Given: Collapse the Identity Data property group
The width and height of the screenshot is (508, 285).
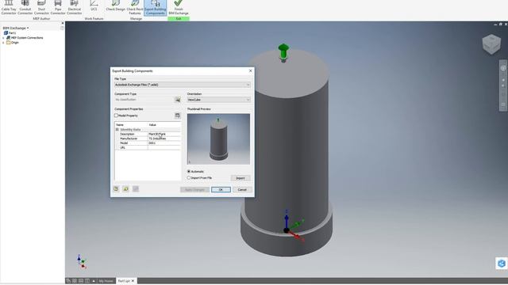Looking at the screenshot, I should tap(117, 129).
